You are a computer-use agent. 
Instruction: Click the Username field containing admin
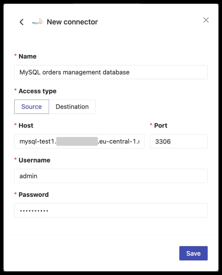(x=111, y=176)
